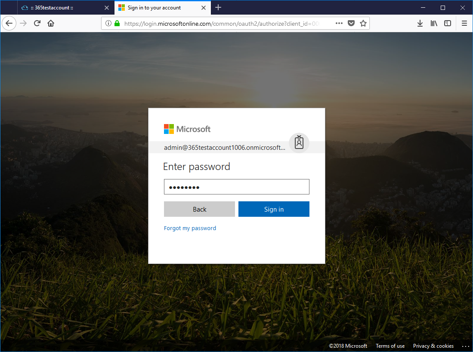Viewport: 473px width, 352px height.
Task: Toggle the sidebar view
Action: (x=448, y=24)
